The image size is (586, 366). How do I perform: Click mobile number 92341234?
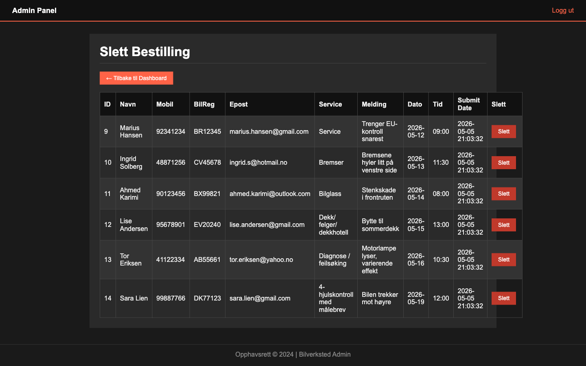pyautogui.click(x=171, y=131)
